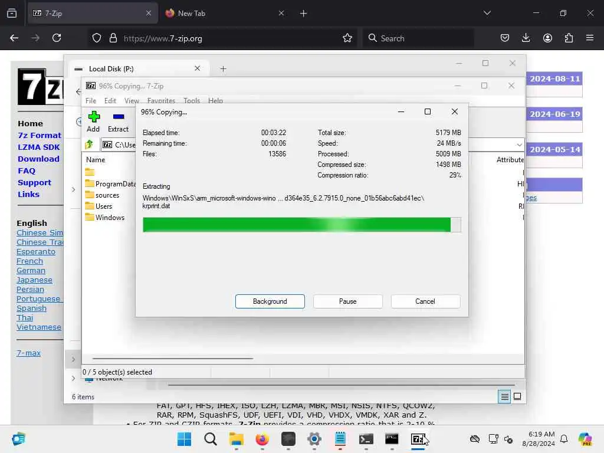Viewport: 604px width, 453px height.
Task: Open Firefox downloads panel
Action: pyautogui.click(x=526, y=38)
